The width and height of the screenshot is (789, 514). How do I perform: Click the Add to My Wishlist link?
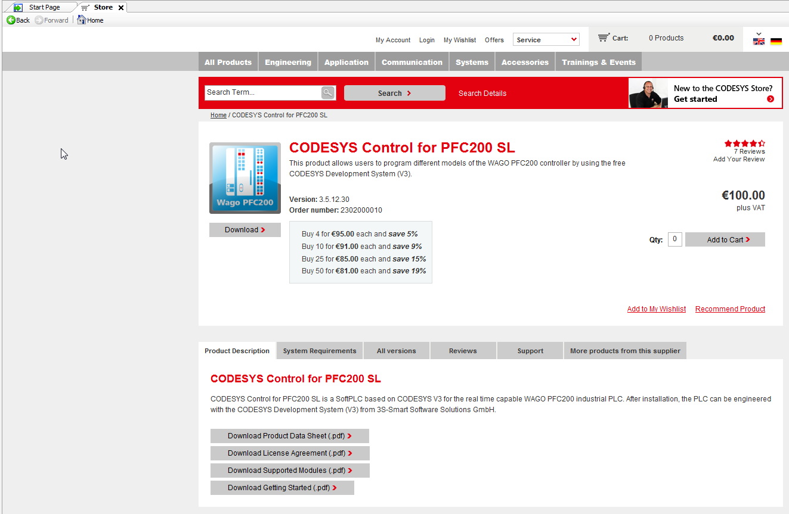(x=656, y=309)
